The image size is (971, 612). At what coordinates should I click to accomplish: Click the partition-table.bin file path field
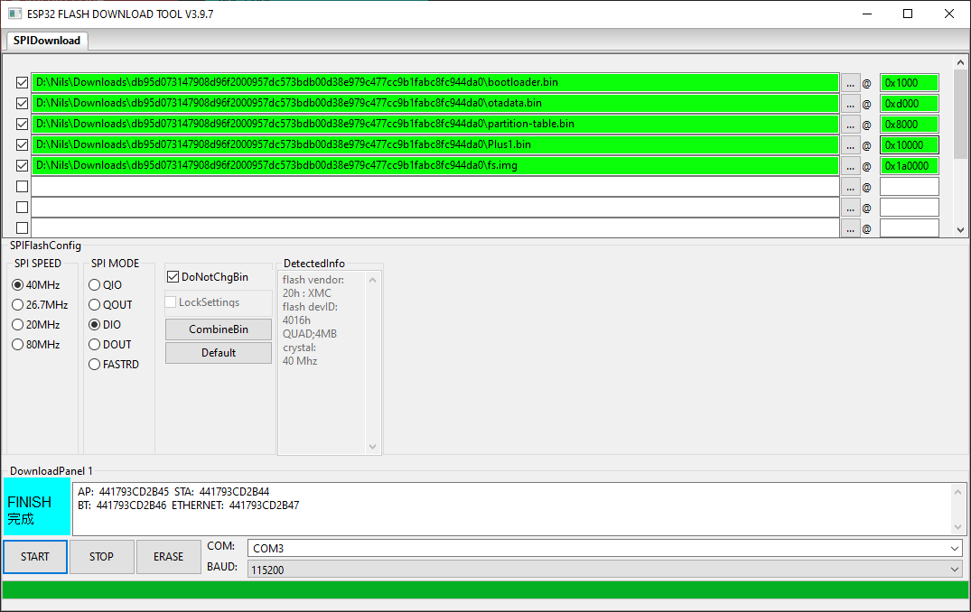pyautogui.click(x=435, y=125)
